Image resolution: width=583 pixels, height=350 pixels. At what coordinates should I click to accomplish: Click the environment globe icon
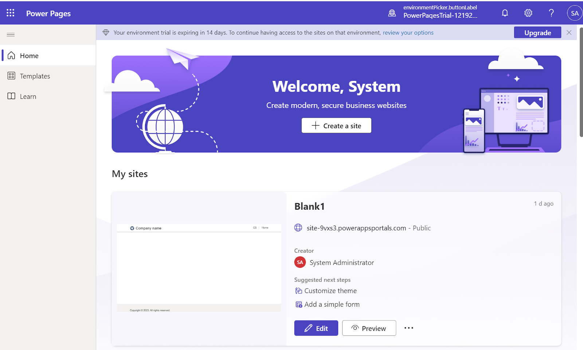[x=392, y=13]
